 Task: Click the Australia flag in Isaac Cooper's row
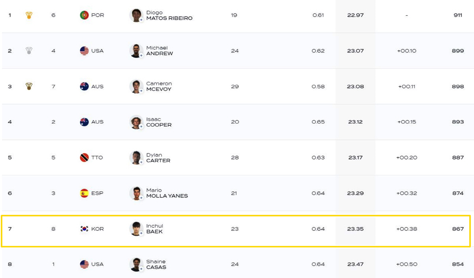(x=84, y=122)
